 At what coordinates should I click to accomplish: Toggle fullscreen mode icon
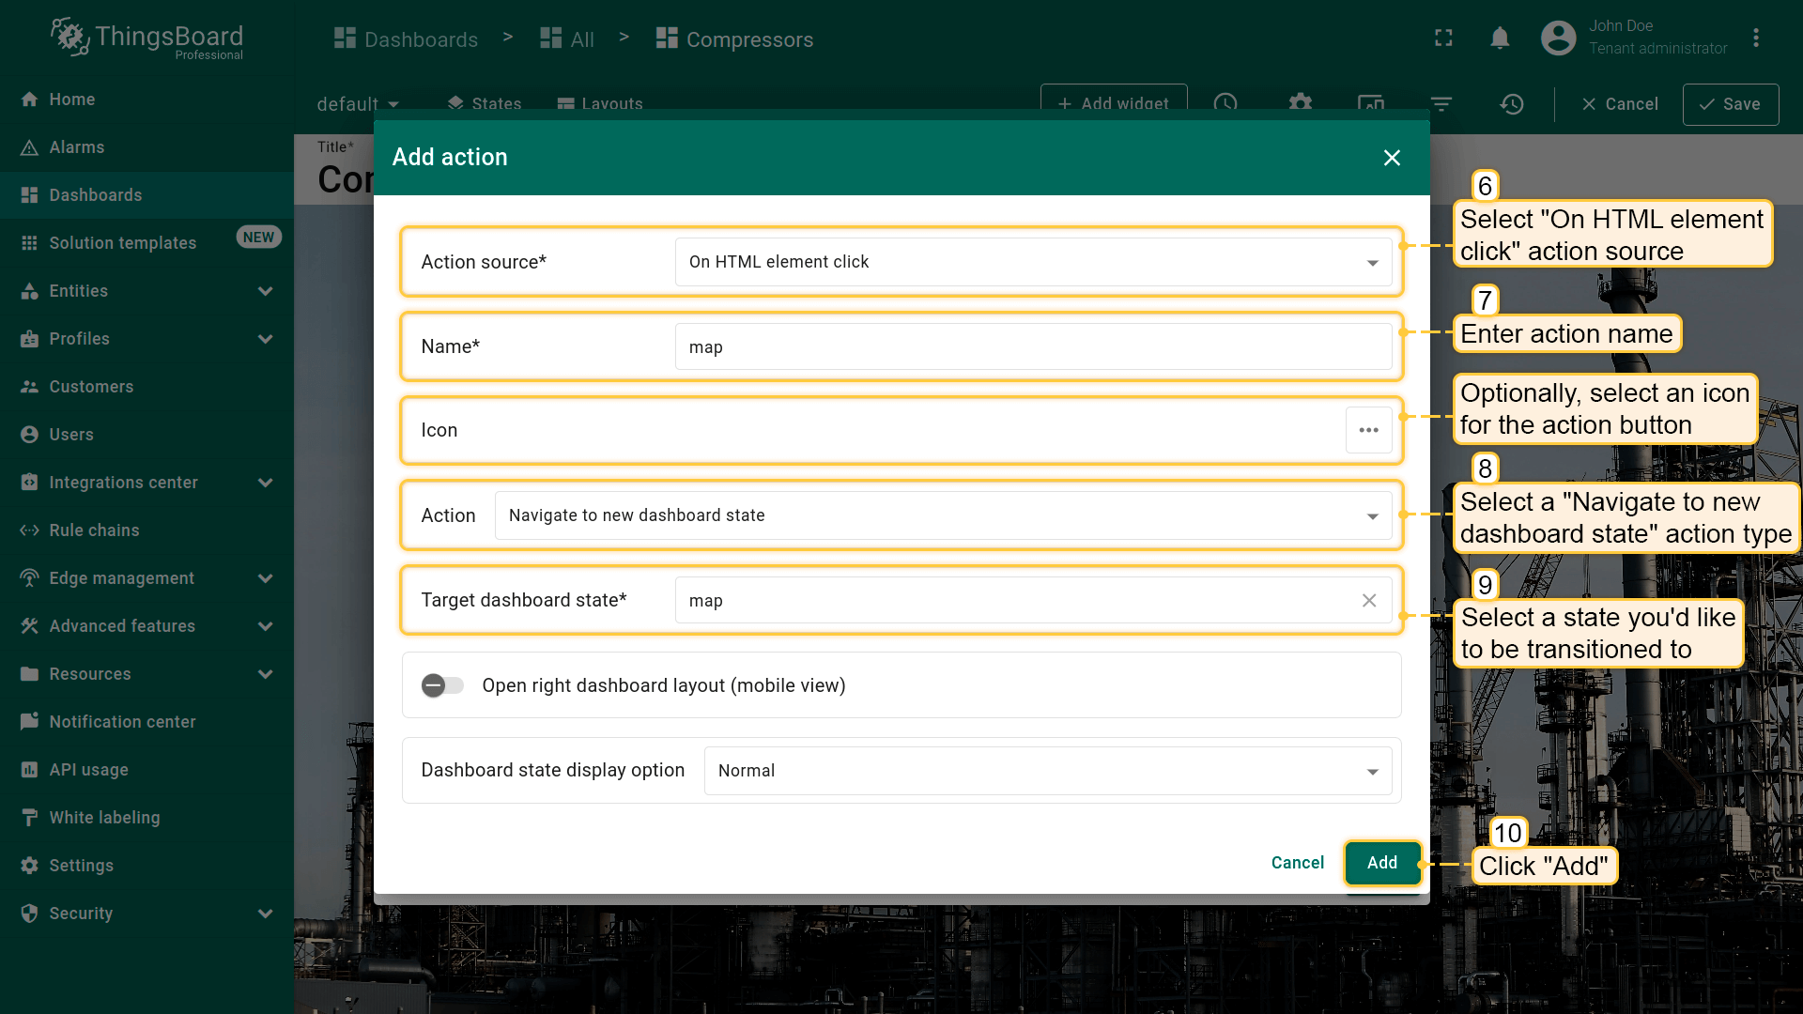(x=1443, y=38)
